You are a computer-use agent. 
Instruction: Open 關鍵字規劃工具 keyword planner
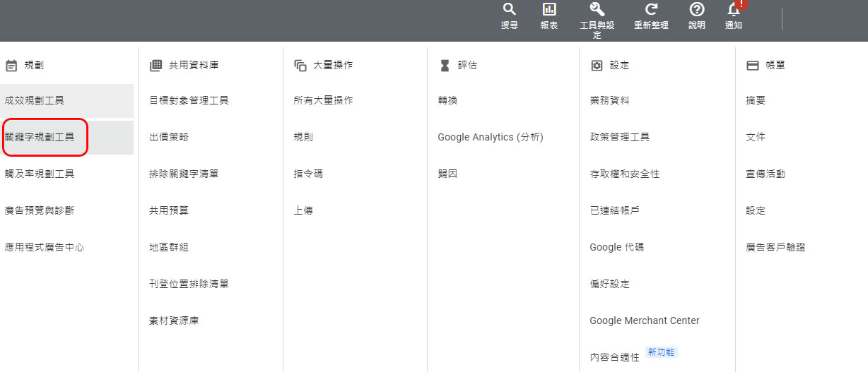pyautogui.click(x=40, y=137)
